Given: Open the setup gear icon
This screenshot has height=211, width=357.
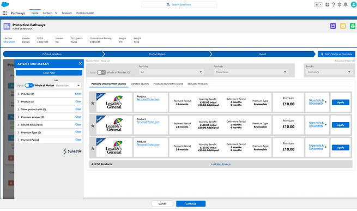Looking at the screenshot, I should click(340, 4).
